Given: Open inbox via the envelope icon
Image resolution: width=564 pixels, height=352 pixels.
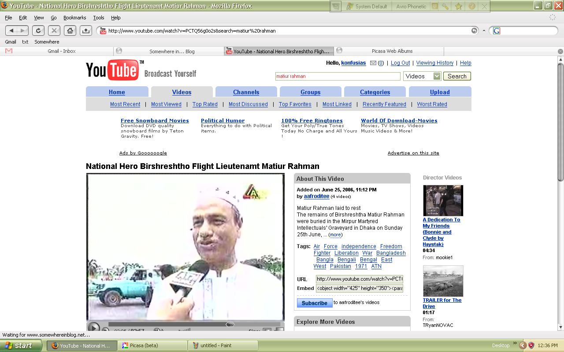Looking at the screenshot, I should pos(373,63).
